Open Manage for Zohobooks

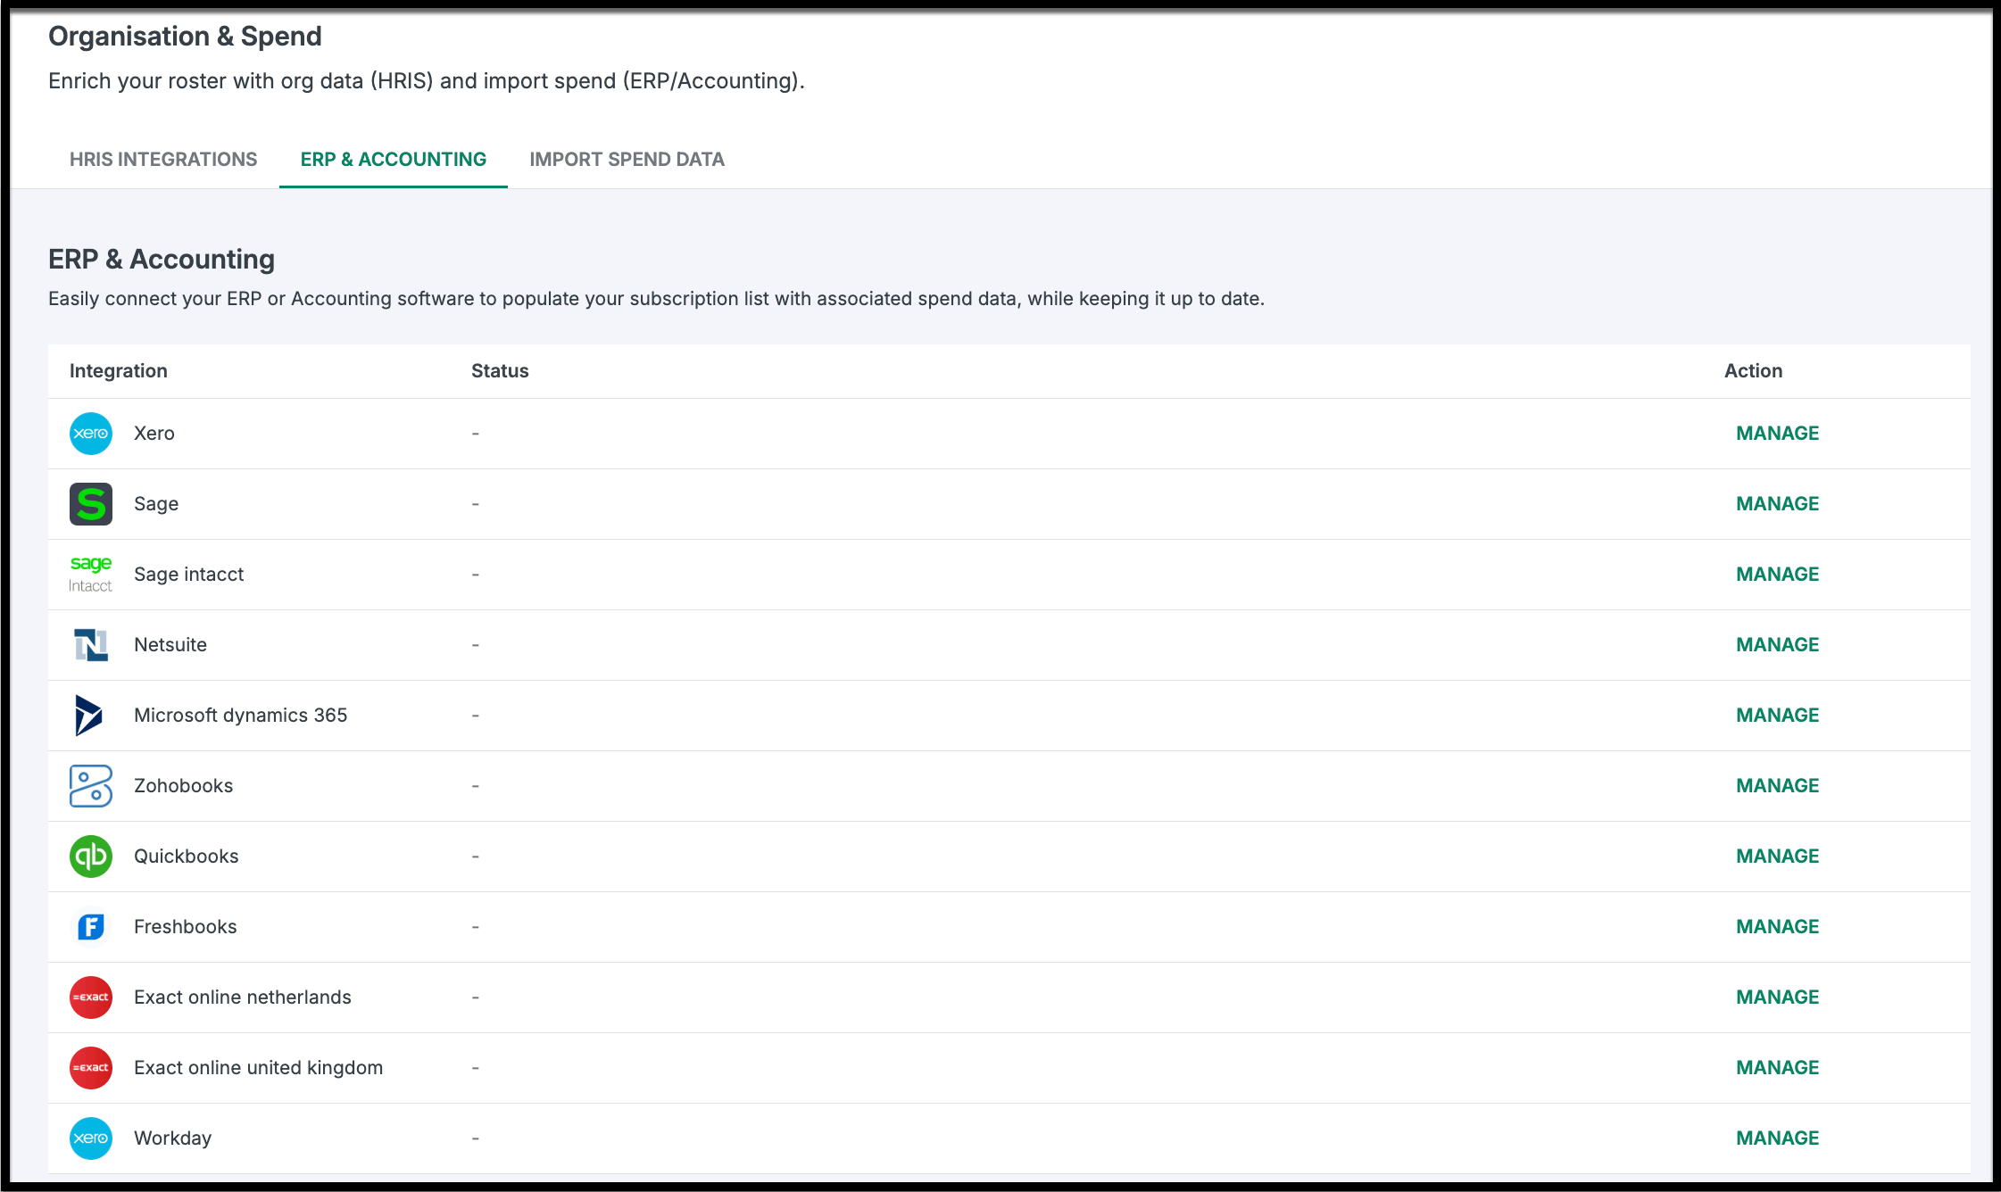(x=1777, y=786)
